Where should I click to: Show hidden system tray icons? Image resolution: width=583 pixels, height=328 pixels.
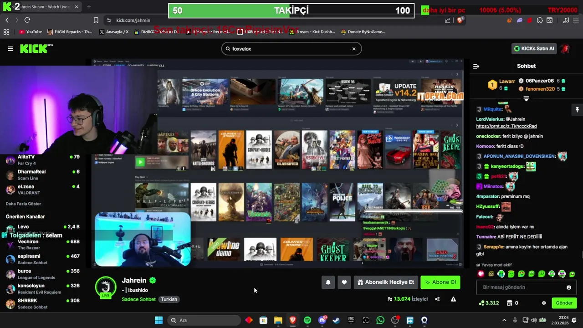504,320
